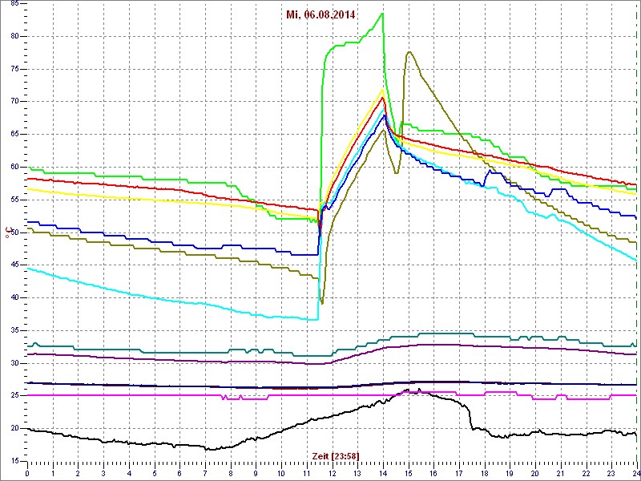Click hour 9 on the time axis
641x481 pixels.
(256, 473)
